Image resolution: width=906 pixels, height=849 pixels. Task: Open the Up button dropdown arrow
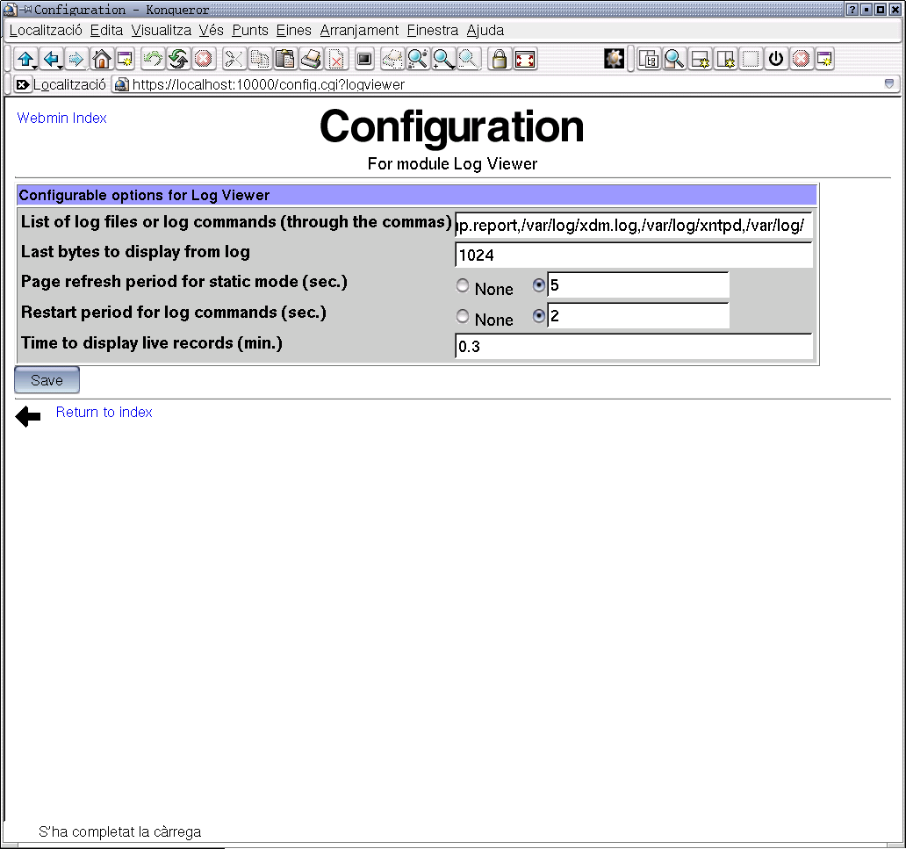33,67
